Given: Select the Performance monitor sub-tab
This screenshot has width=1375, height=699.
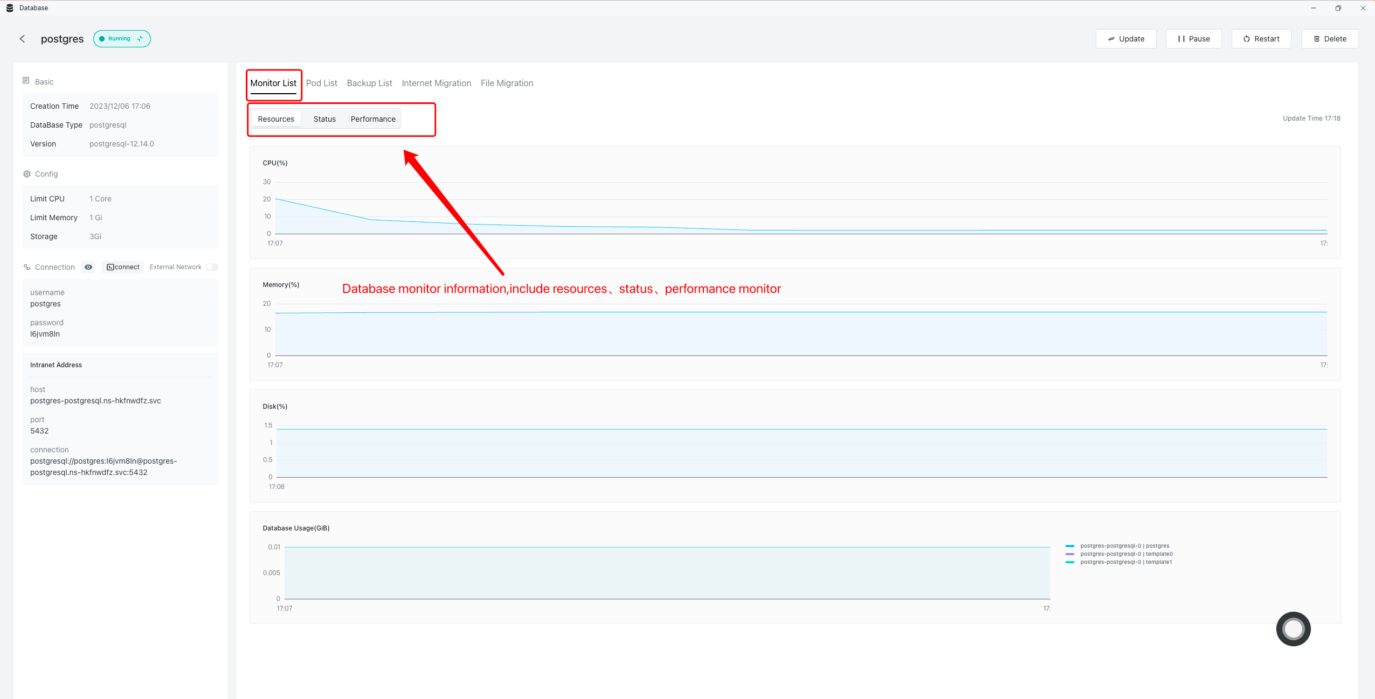Looking at the screenshot, I should click(373, 119).
